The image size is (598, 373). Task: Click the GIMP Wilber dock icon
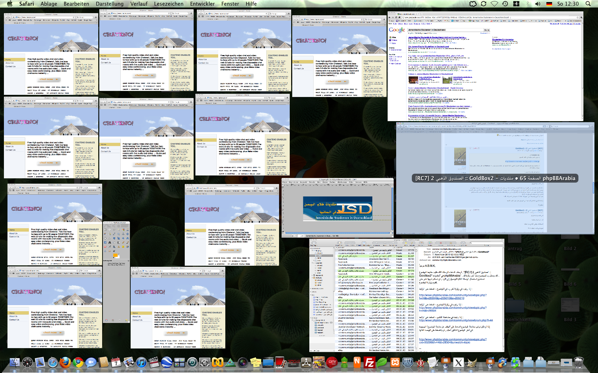[x=472, y=363]
